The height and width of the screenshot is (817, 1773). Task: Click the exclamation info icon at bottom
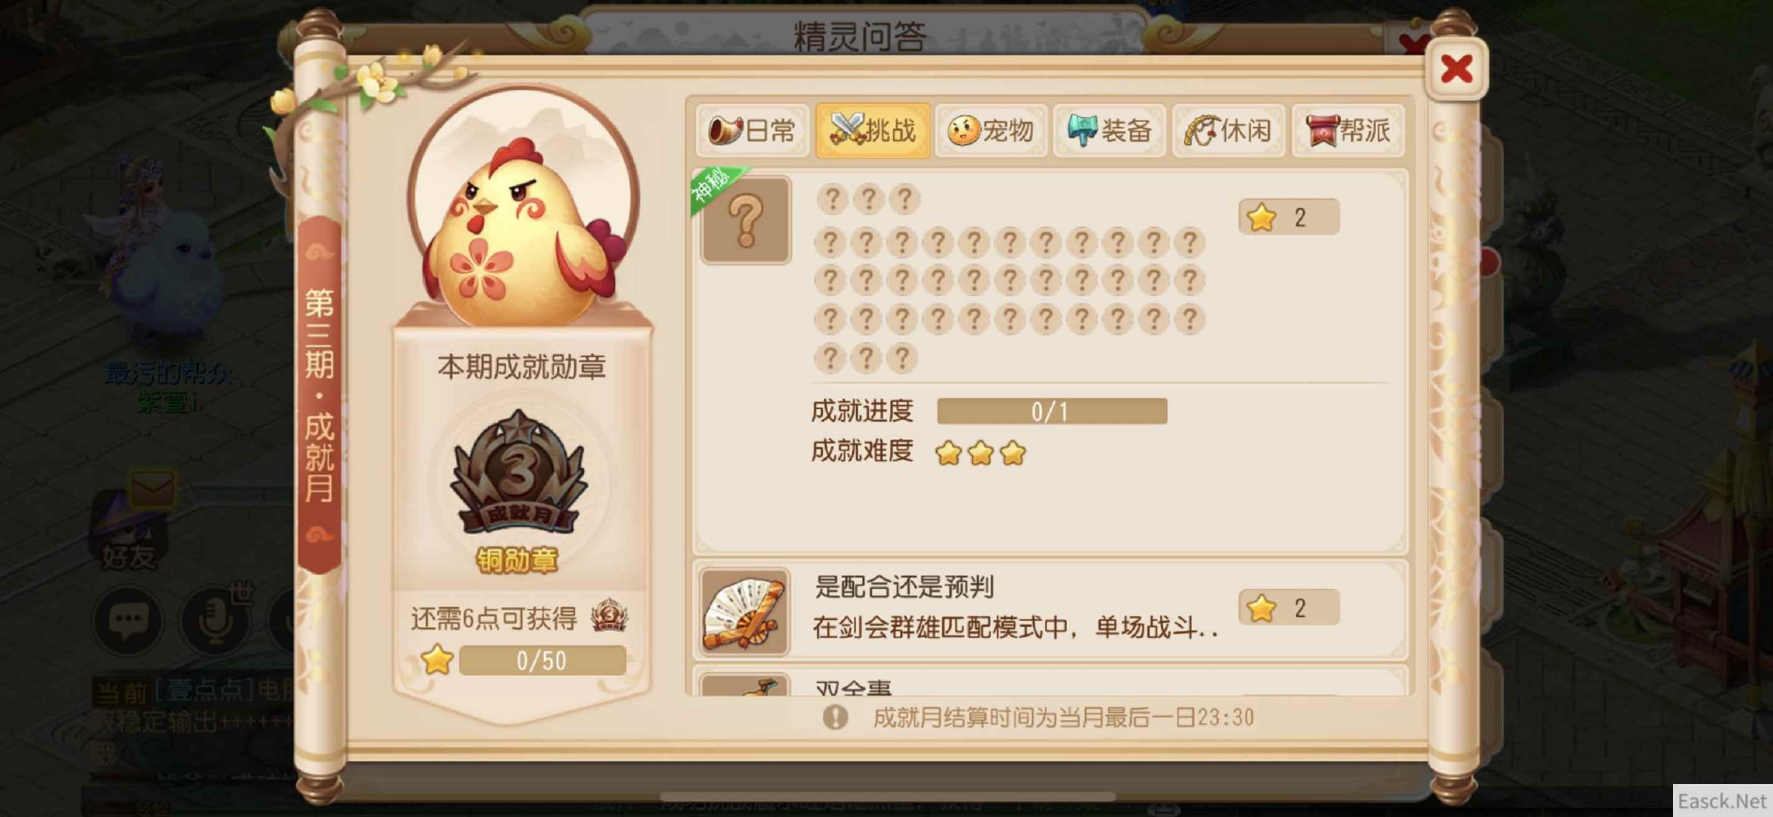pos(835,717)
